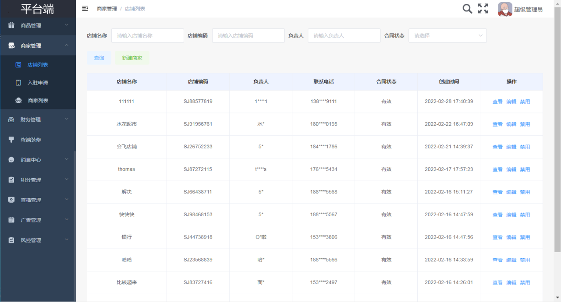
Task: Click store code SJ44738918
Action: (198, 237)
